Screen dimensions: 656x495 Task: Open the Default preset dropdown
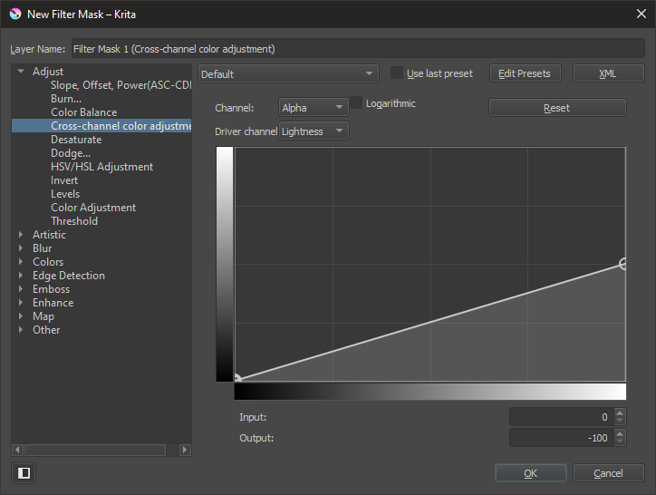[x=288, y=73]
